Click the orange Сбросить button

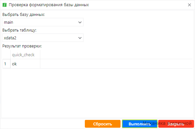pos(103,124)
